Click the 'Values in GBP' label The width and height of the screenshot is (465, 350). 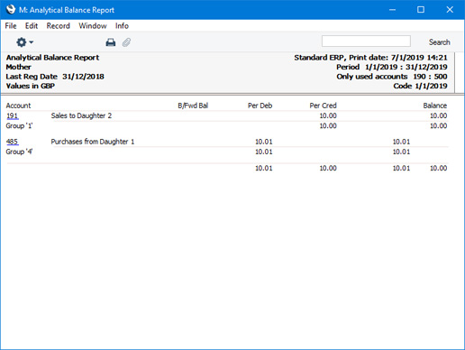[31, 86]
